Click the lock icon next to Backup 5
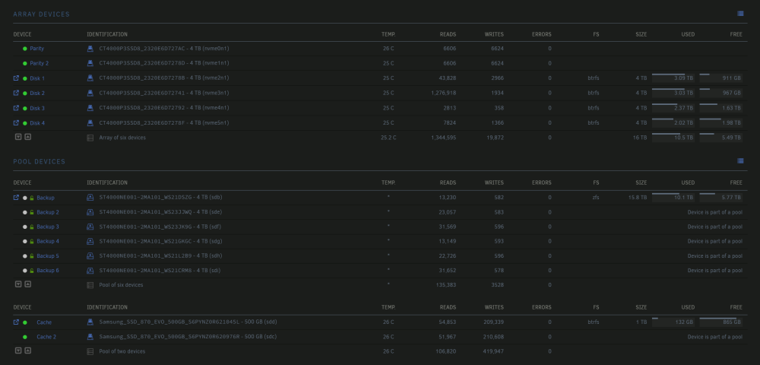The height and width of the screenshot is (365, 760). (x=31, y=256)
